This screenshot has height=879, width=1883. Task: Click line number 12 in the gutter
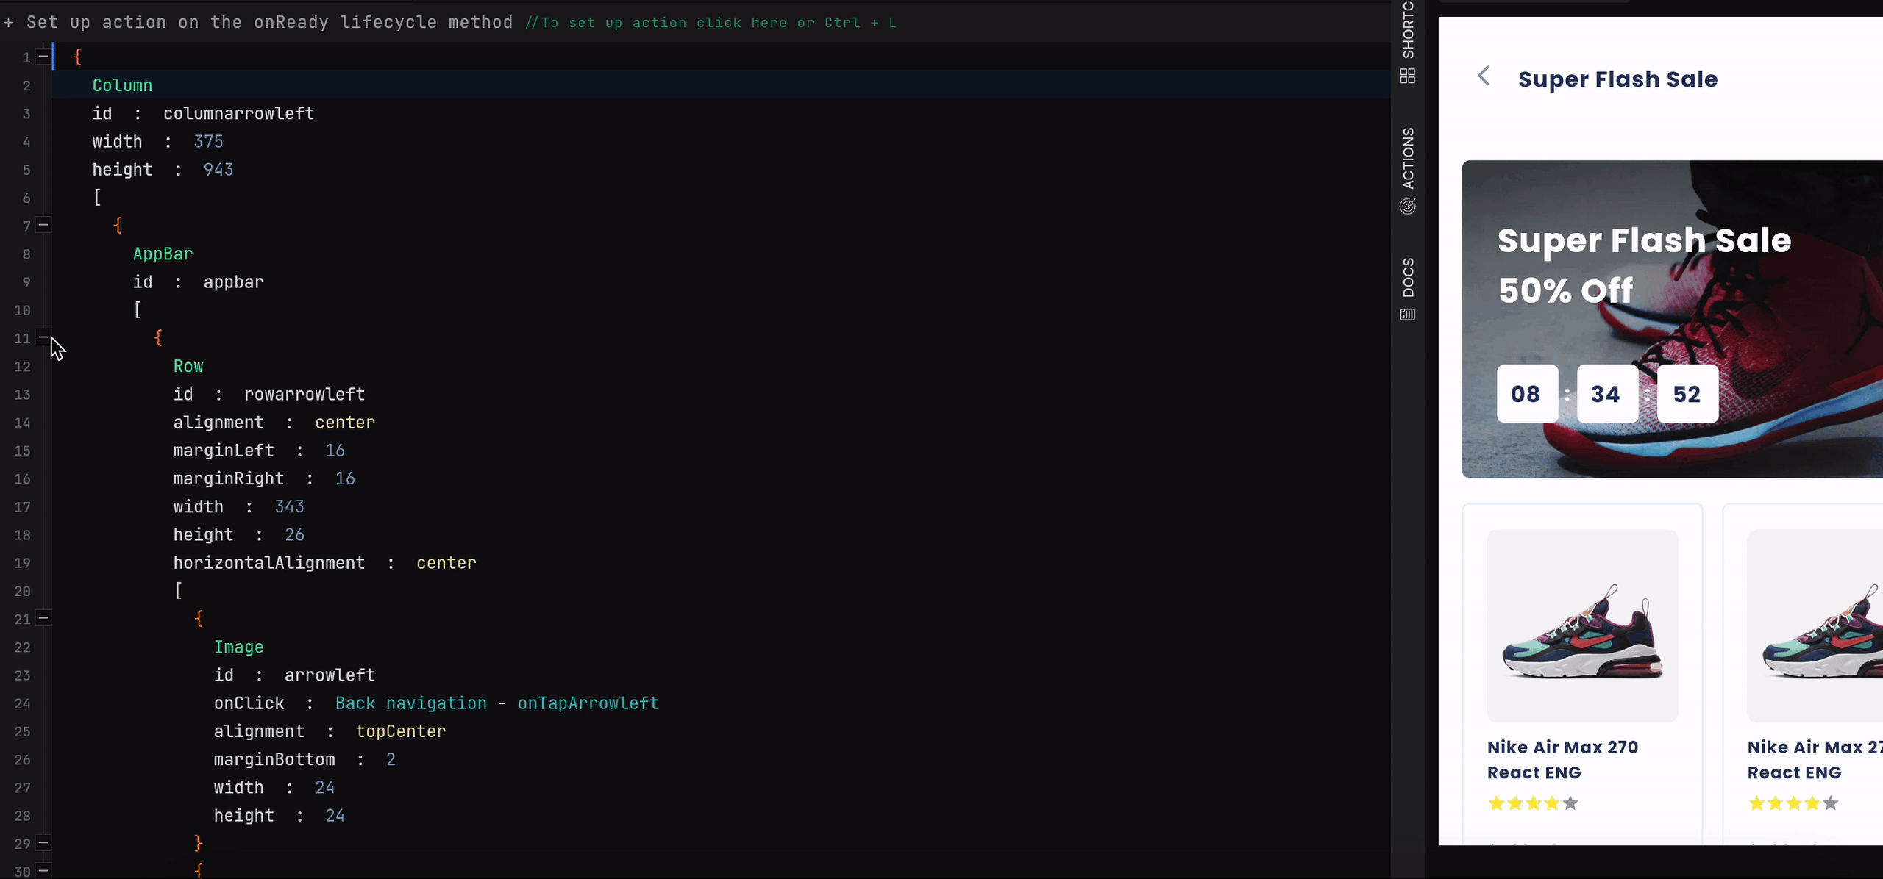click(22, 366)
